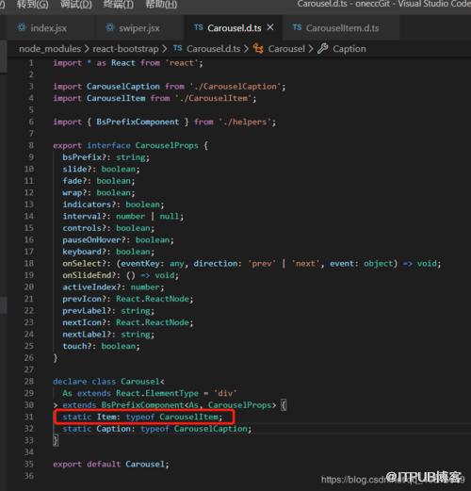Click typeof CarouselCaption on line 32
Screen dimensions: 471x491
[x=194, y=429]
